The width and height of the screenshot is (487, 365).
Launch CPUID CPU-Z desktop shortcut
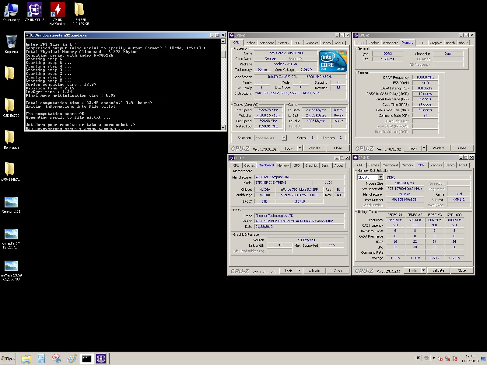coord(34,12)
